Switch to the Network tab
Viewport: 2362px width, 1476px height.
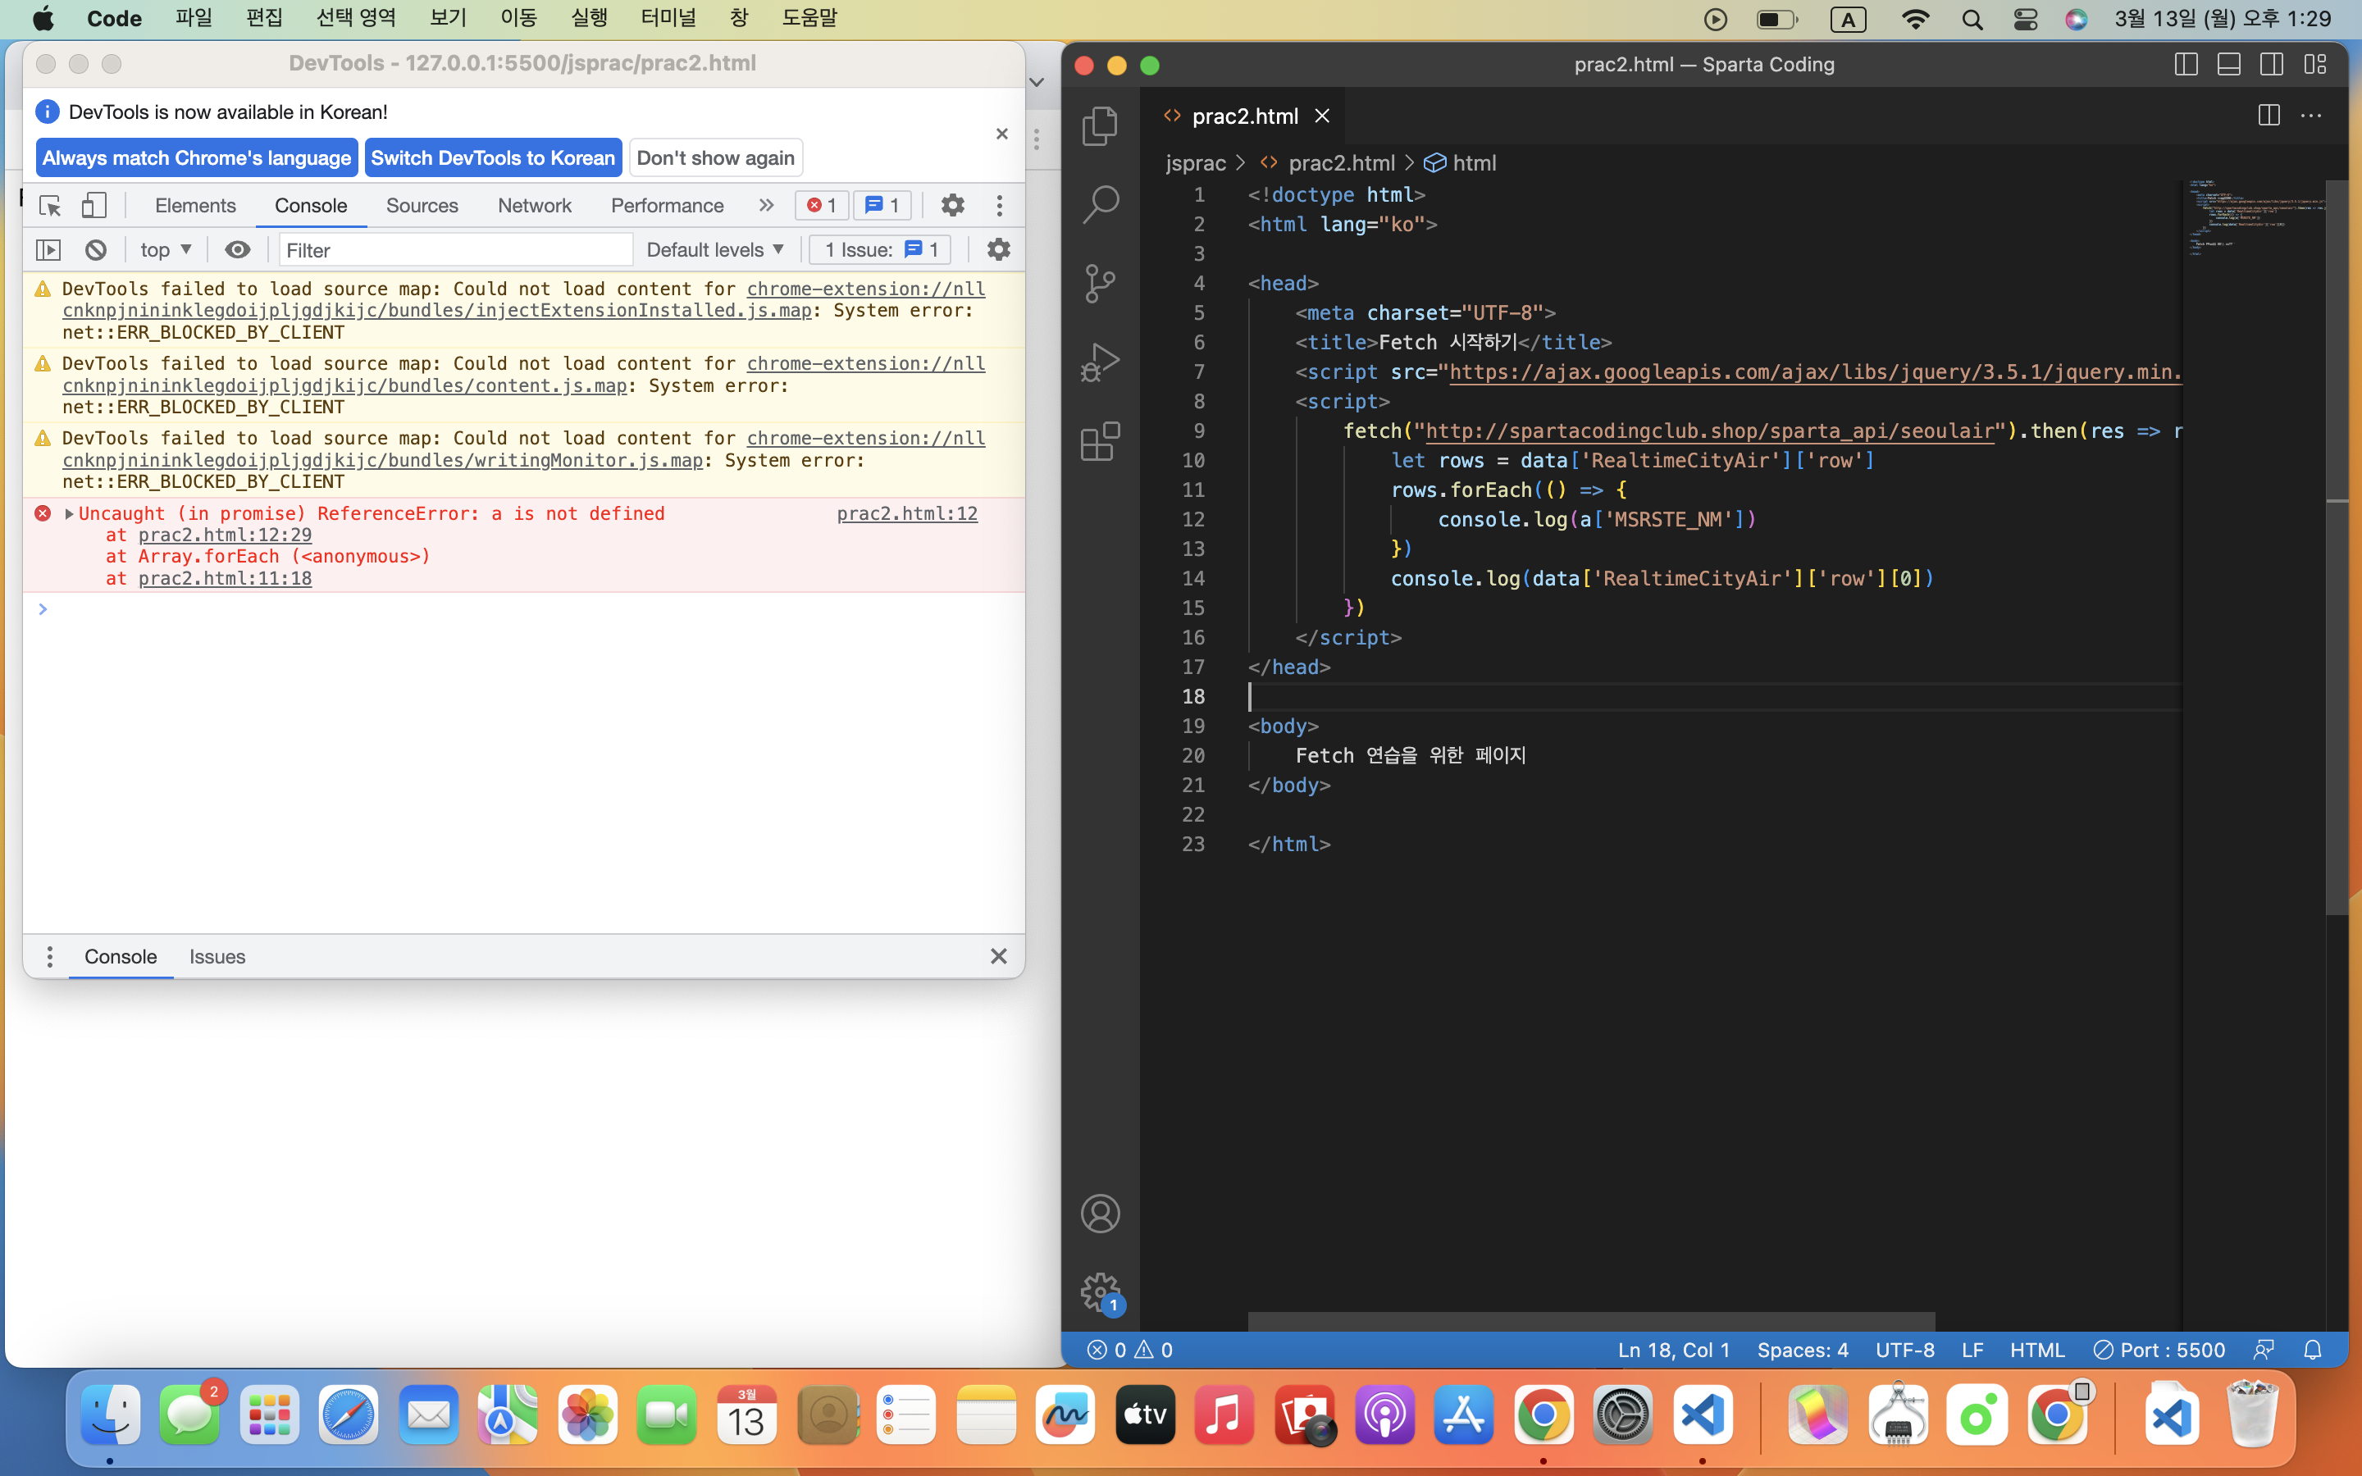point(535,205)
